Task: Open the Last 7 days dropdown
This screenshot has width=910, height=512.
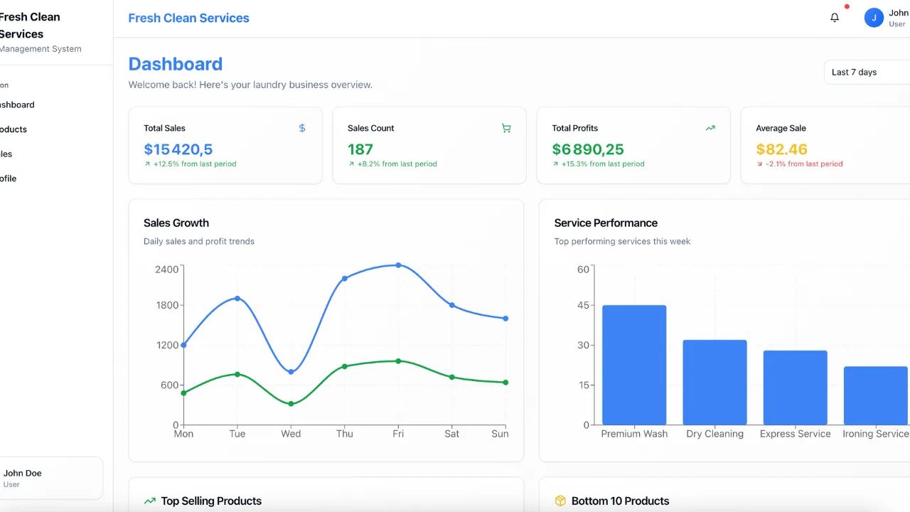Action: pos(860,72)
